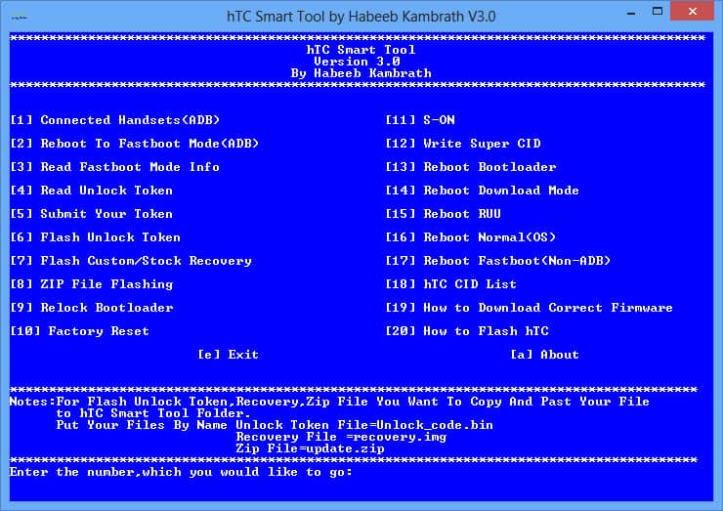Click the '[e] Exit' option

[229, 355]
